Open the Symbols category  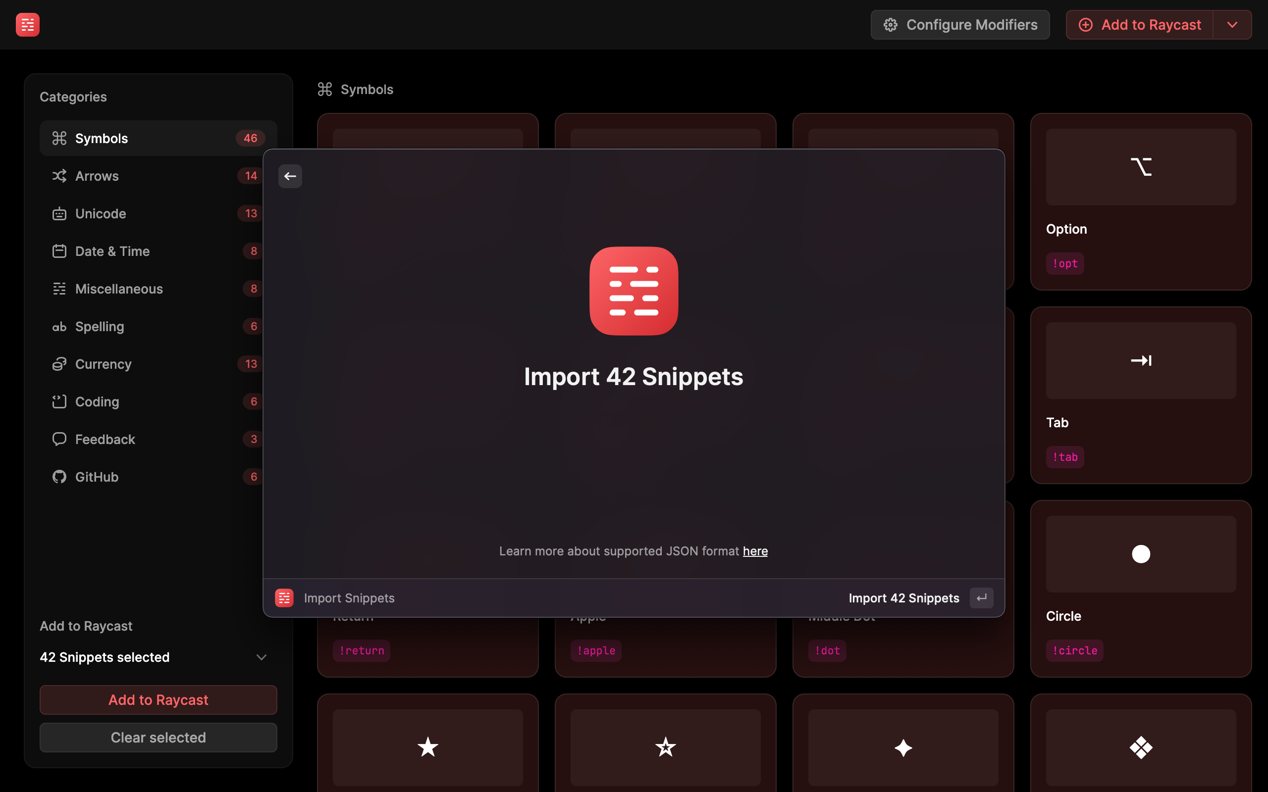point(158,138)
